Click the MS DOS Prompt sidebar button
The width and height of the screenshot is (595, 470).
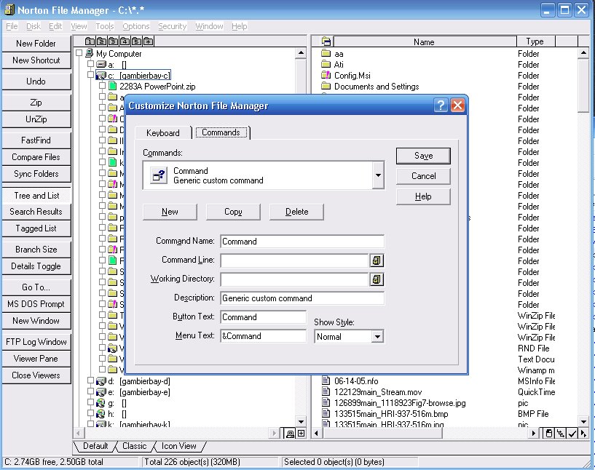click(36, 304)
